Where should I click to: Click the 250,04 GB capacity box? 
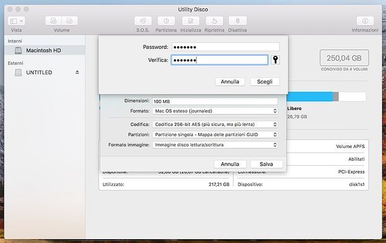click(344, 58)
